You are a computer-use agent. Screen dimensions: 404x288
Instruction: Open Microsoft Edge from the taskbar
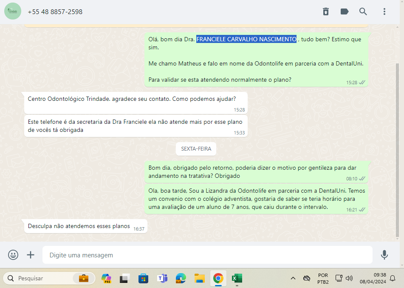click(181, 279)
